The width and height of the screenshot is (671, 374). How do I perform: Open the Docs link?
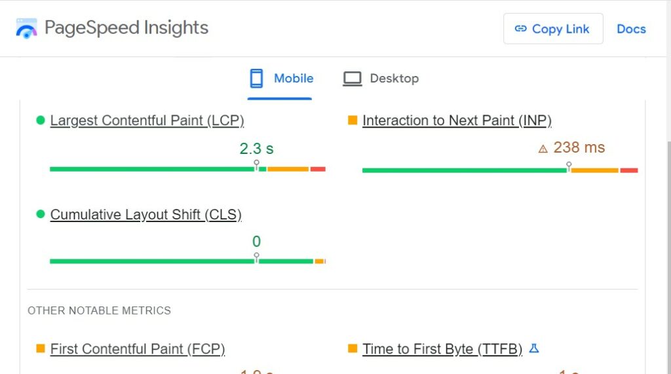[x=631, y=29]
